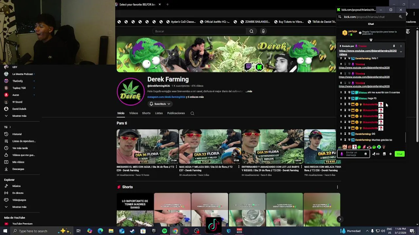The width and height of the screenshot is (419, 235).
Task: Collapse Kick leaderboard arrow under yerlygs
Action: 371,40
